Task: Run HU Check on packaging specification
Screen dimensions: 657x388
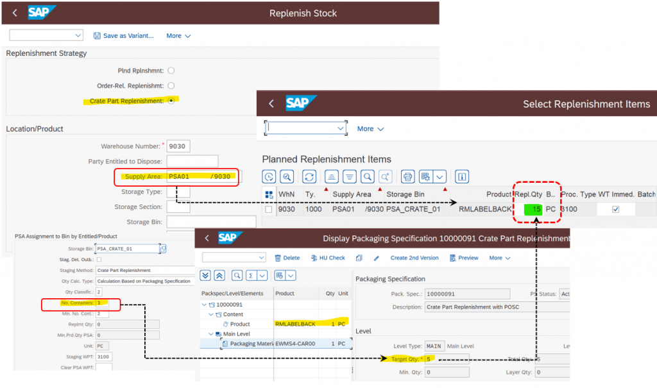Action: click(x=328, y=258)
